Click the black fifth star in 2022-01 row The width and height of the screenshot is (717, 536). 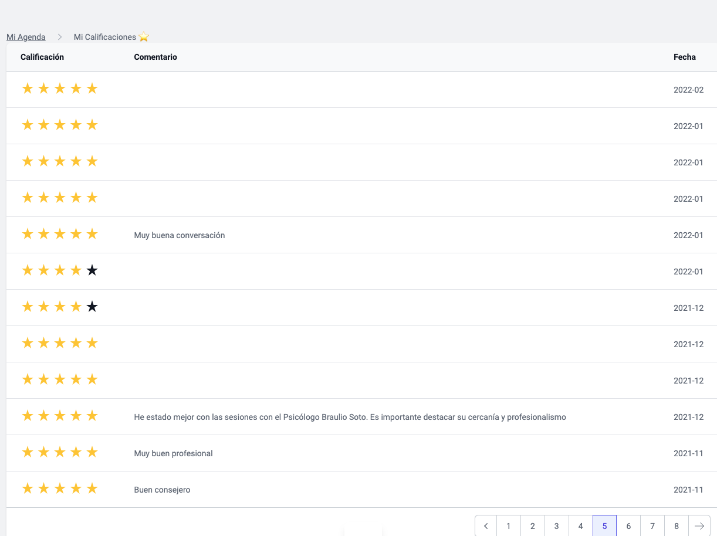click(92, 270)
